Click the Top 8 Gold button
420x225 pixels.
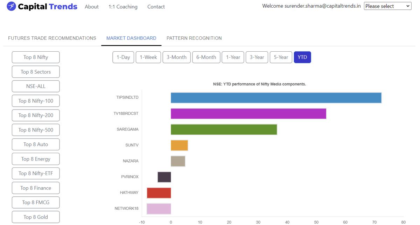click(36, 217)
